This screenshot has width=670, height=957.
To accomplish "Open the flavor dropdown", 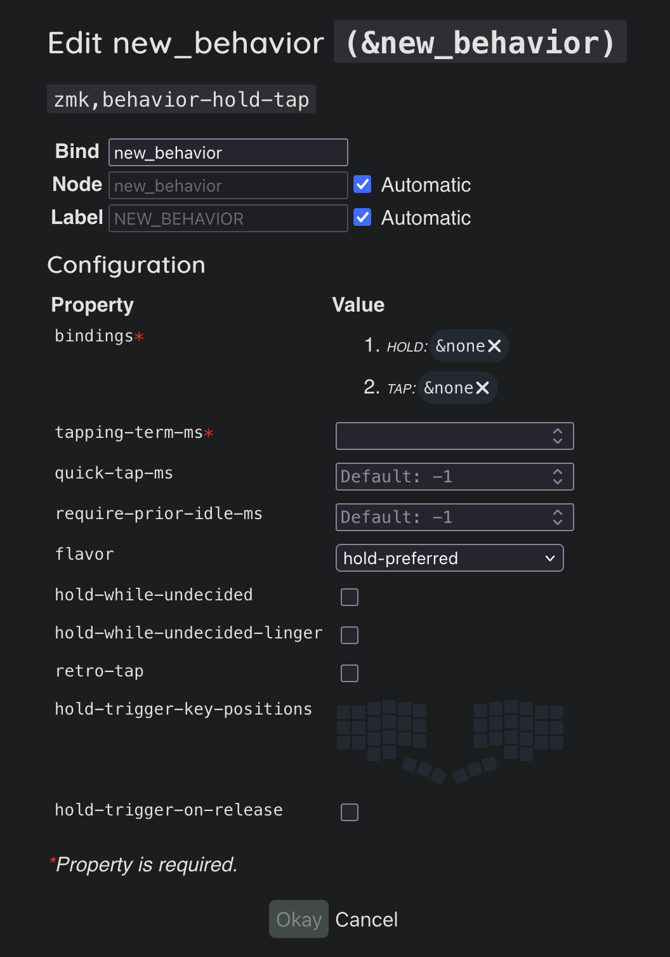I will coord(449,558).
